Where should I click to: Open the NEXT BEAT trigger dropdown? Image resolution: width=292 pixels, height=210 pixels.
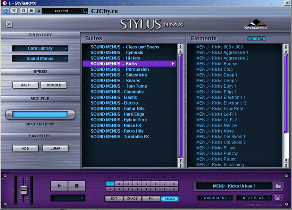254,198
